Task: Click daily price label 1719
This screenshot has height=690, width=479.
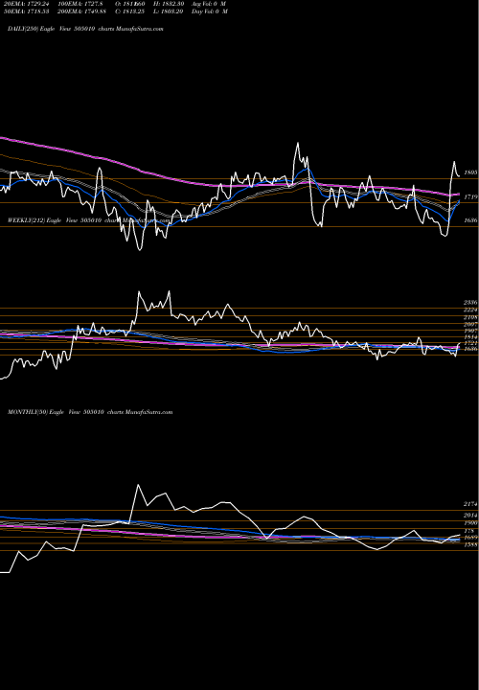Action: 470,197
